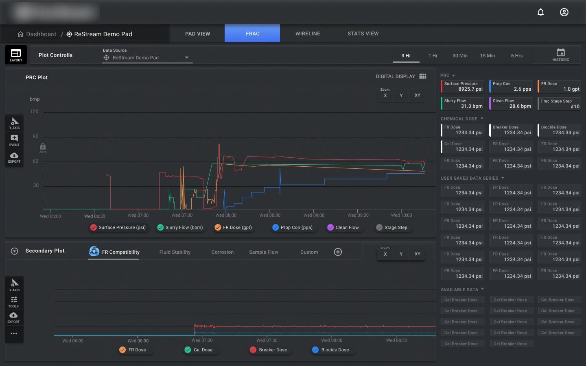Collapse the Secondary Plot panel
This screenshot has height=366, width=586.
tap(14, 251)
